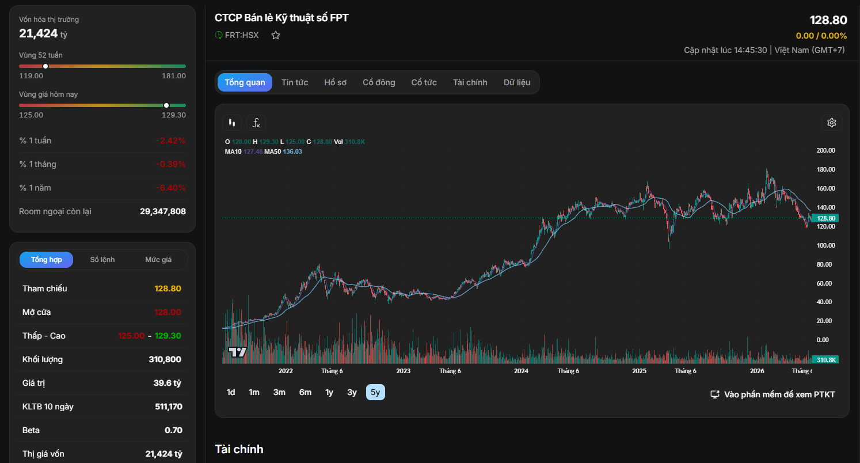
Task: Click the KLTB 10 ngày value 511,170
Action: 169,407
